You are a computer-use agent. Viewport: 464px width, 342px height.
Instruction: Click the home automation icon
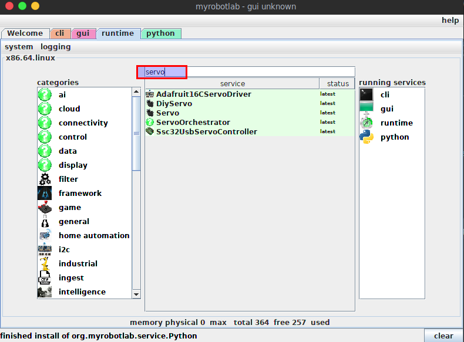coord(45,235)
